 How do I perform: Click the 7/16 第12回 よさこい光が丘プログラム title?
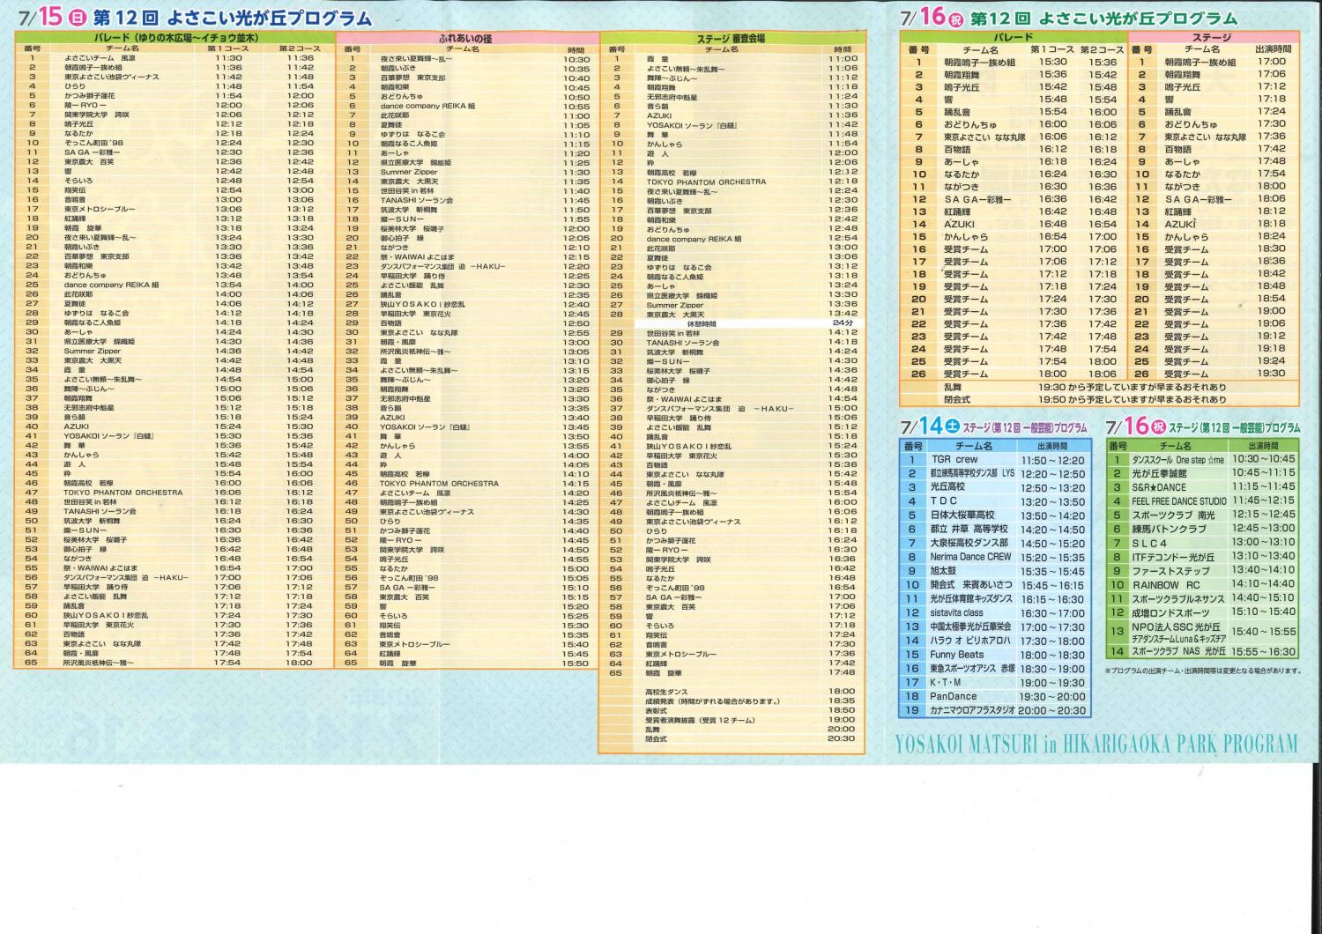[1068, 19]
